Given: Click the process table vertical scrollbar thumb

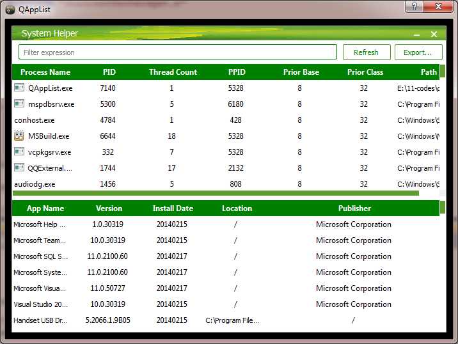Looking at the screenshot, I should point(443,71).
